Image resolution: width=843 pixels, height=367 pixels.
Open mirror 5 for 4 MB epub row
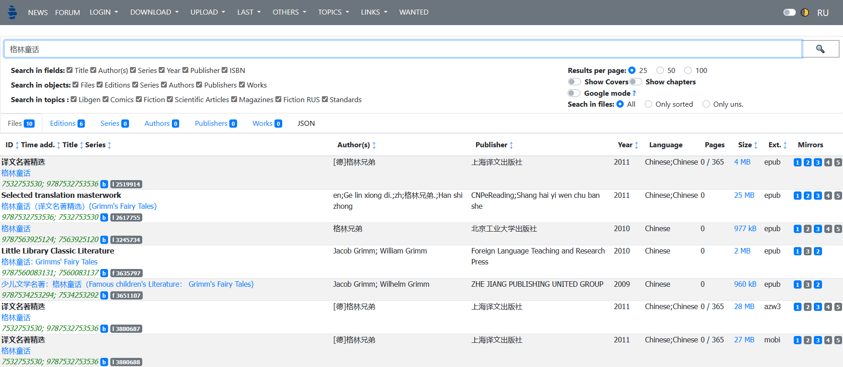(838, 162)
